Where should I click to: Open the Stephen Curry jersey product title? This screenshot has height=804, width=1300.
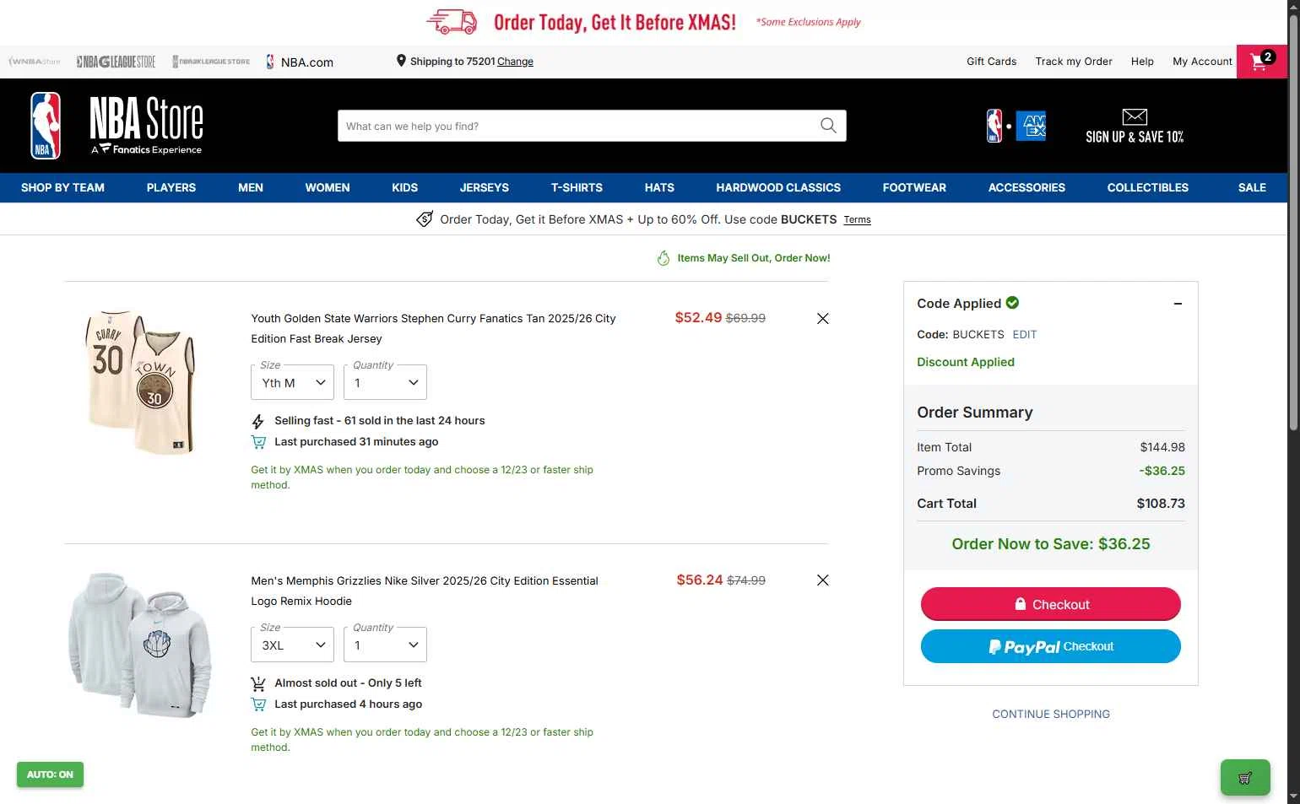click(x=433, y=328)
